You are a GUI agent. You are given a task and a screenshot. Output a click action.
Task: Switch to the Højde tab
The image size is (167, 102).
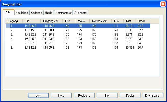point(49,13)
